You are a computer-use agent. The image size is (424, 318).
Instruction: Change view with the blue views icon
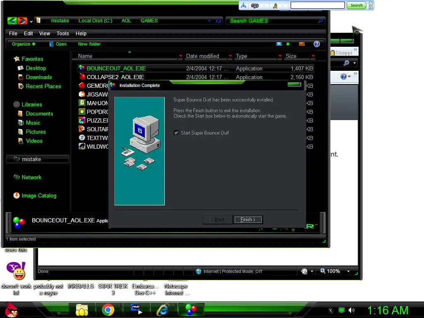pyautogui.click(x=279, y=44)
